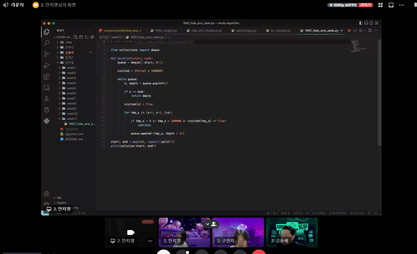Screen dimensions: 417x254
Task: Toggle the primary sidebar layout button
Action: tap(361, 23)
